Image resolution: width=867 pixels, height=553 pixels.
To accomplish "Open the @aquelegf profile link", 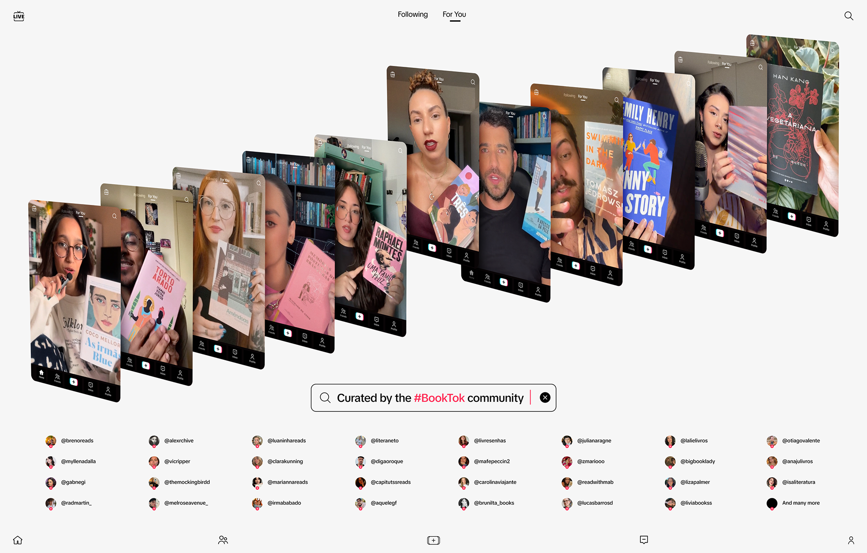I will click(x=384, y=503).
